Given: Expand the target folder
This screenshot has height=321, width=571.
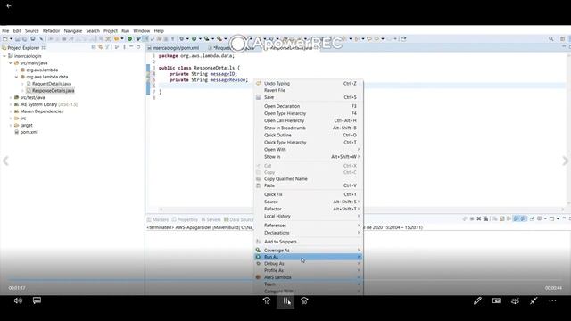Looking at the screenshot, I should point(11,125).
